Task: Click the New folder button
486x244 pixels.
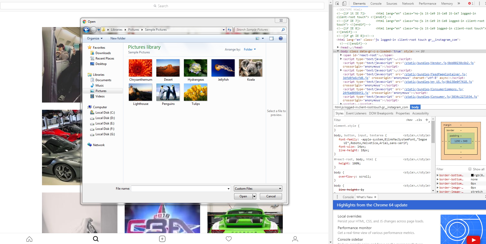Action: tap(118, 38)
